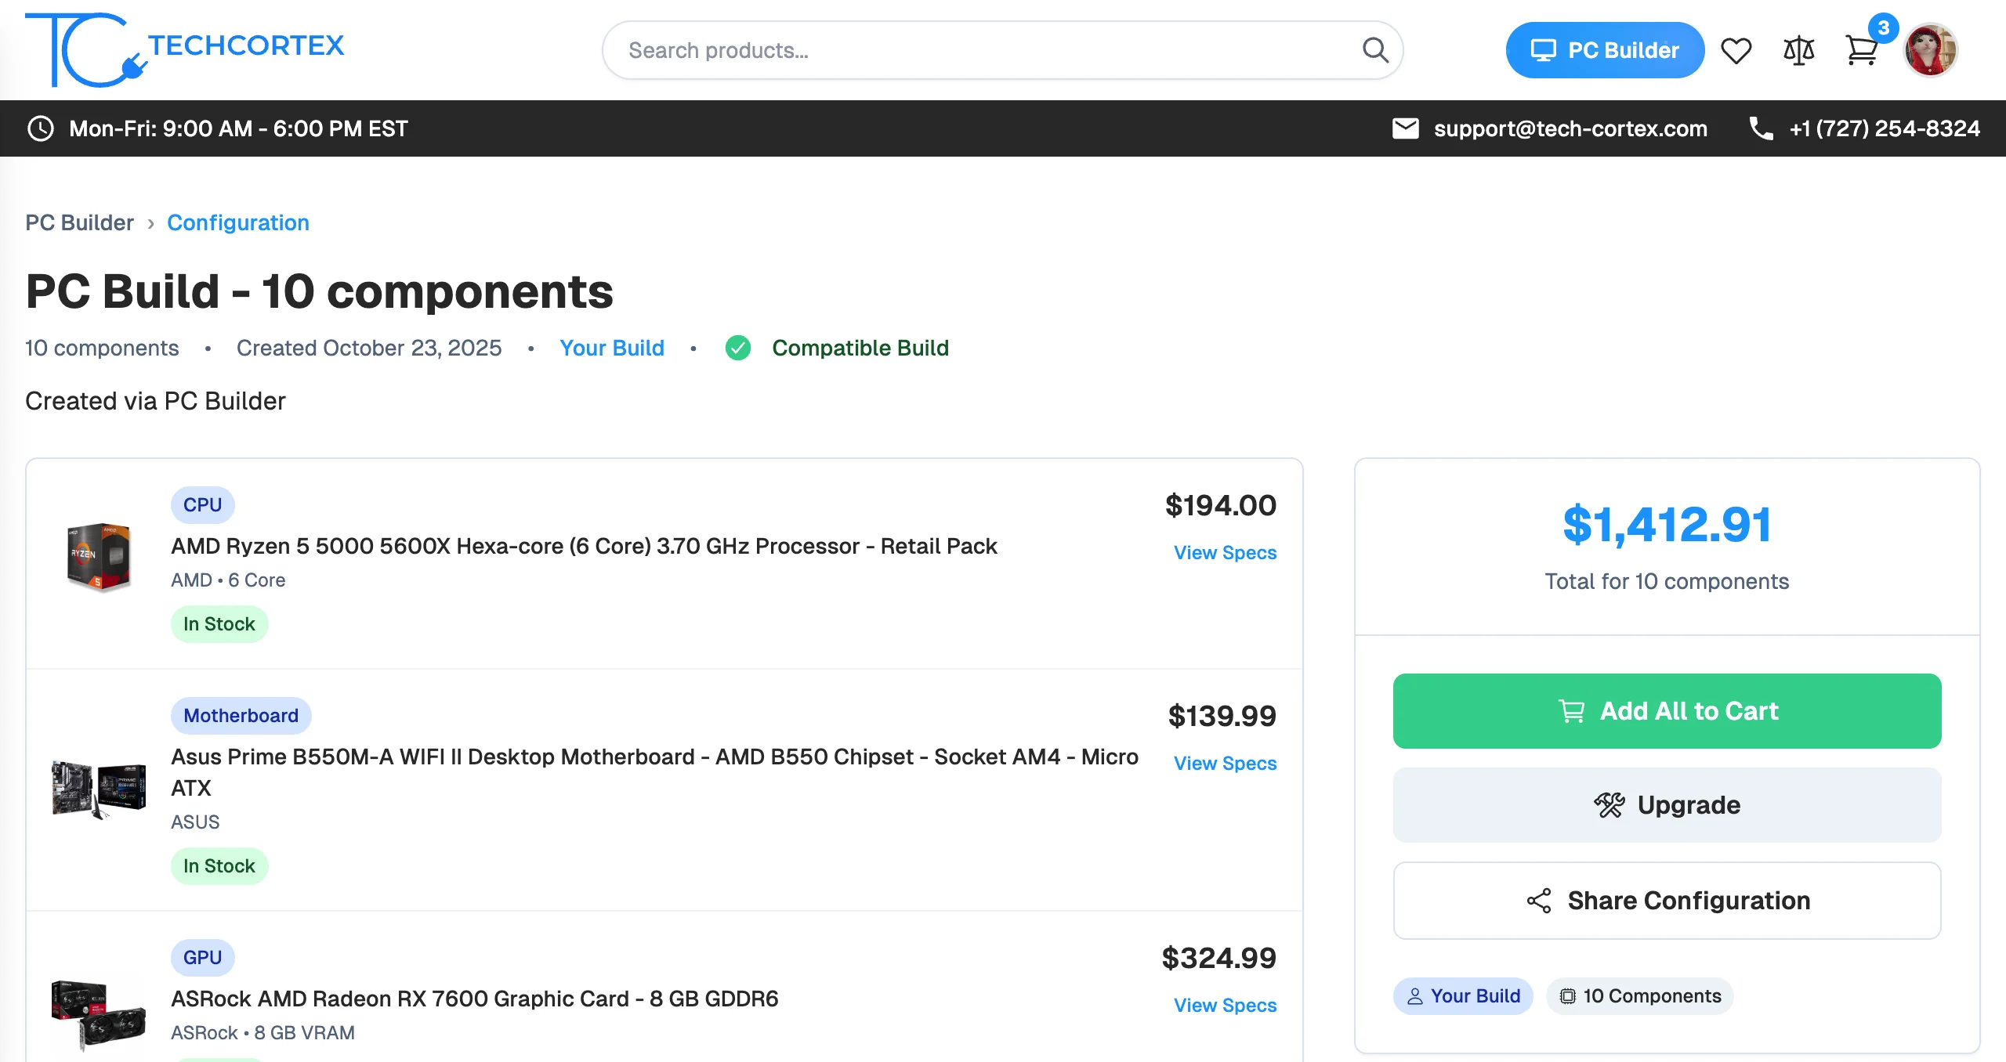Image resolution: width=2006 pixels, height=1062 pixels.
Task: View specs for the Asus Prime motherboard
Action: [x=1225, y=764]
